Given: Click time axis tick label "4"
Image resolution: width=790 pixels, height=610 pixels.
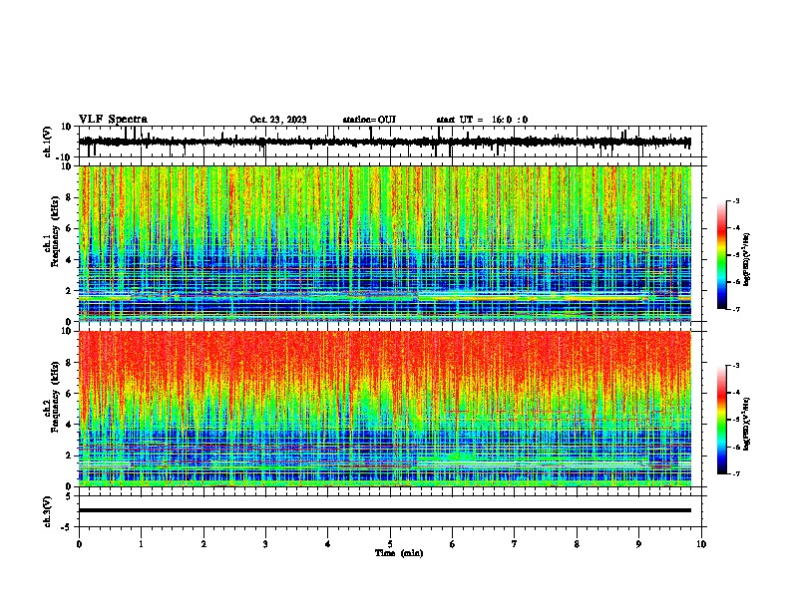Looking at the screenshot, I should [x=328, y=544].
